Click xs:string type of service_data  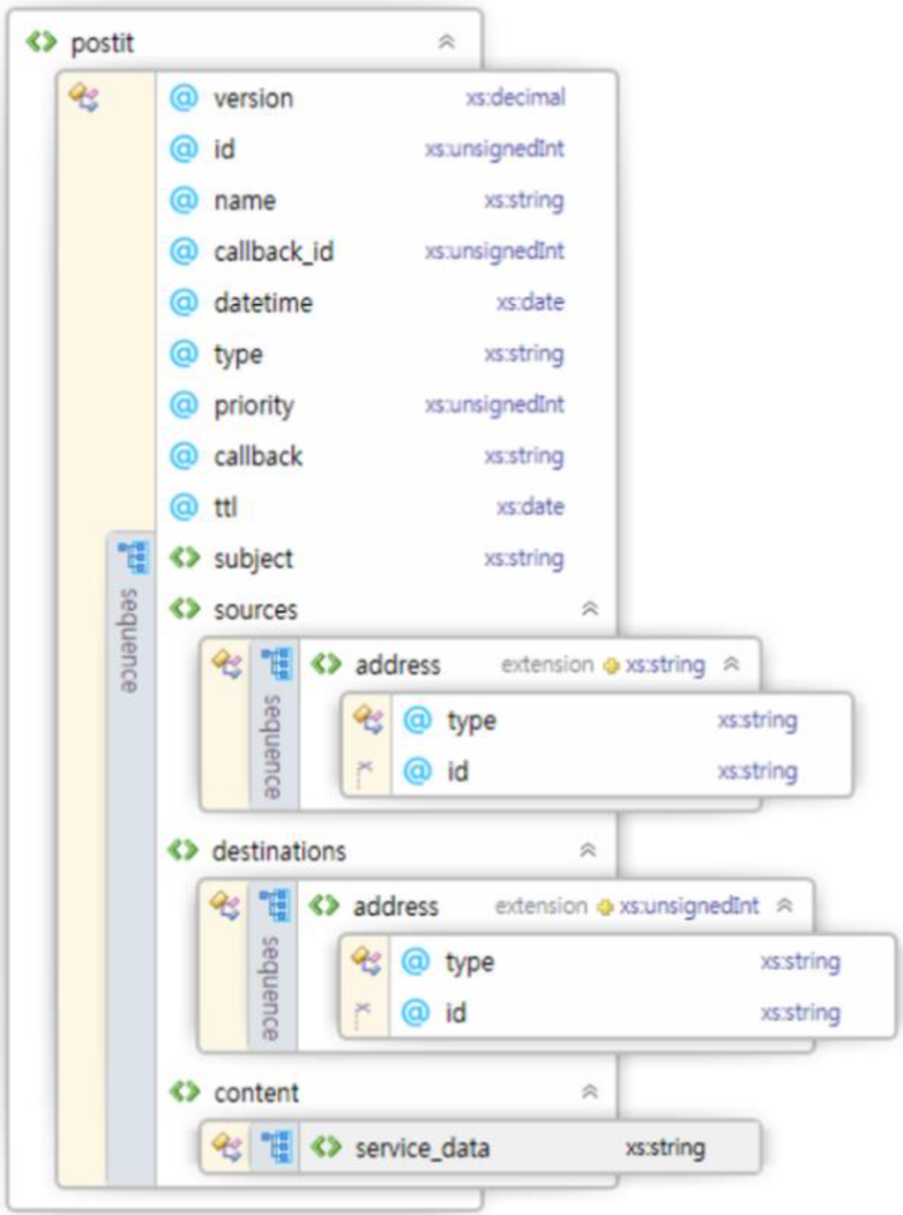pyautogui.click(x=665, y=1147)
